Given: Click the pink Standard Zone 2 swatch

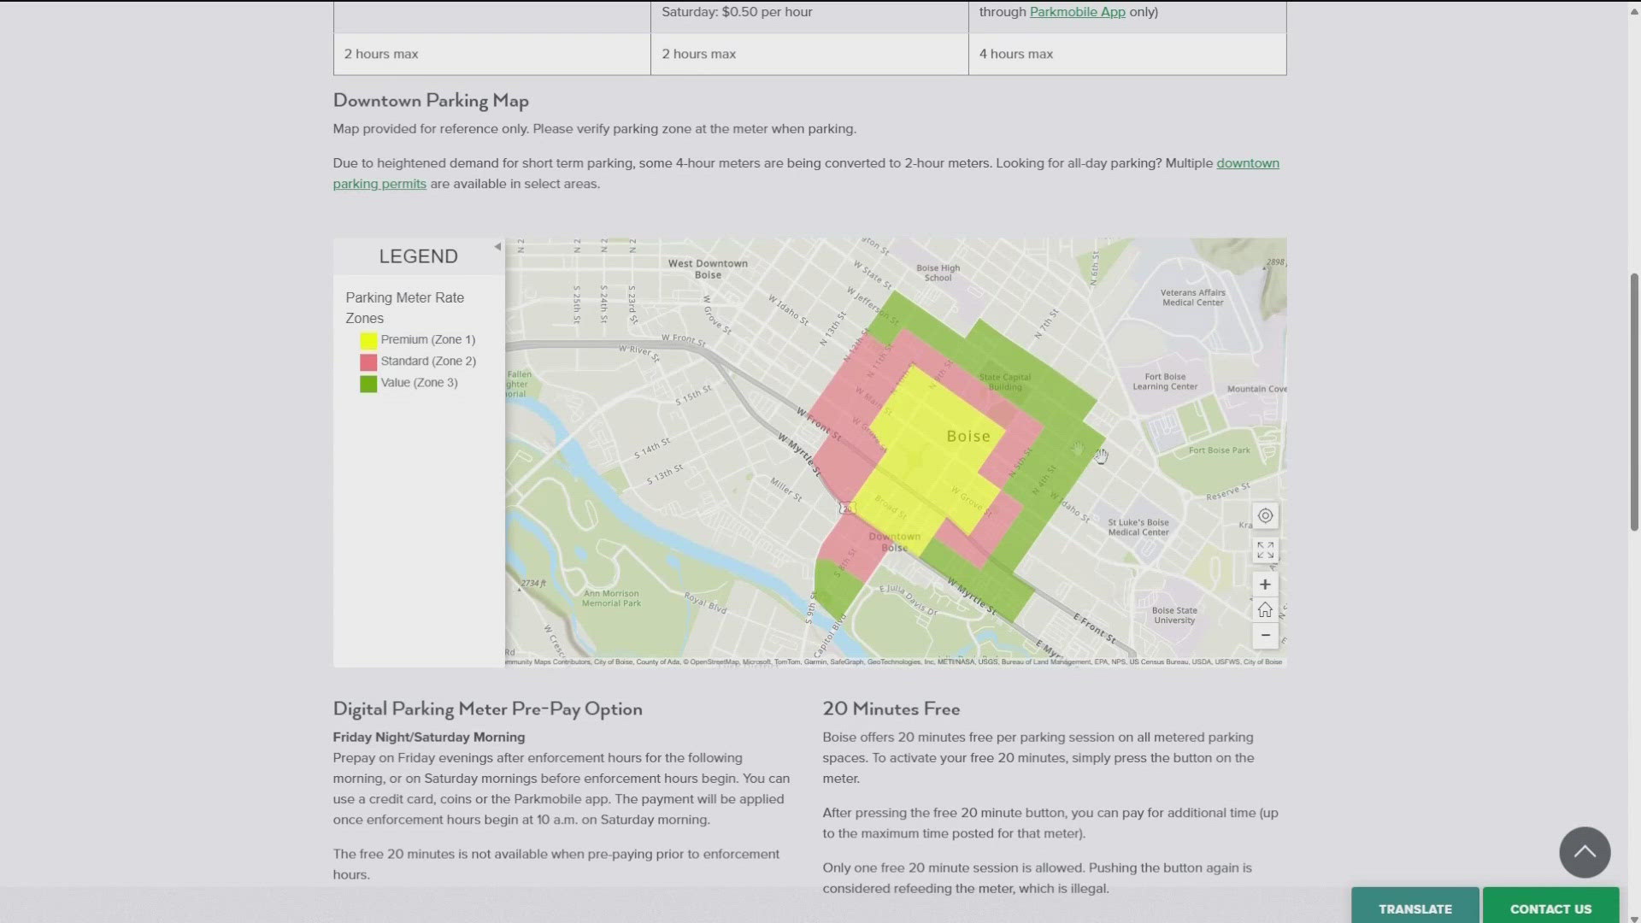Looking at the screenshot, I should (x=368, y=362).
